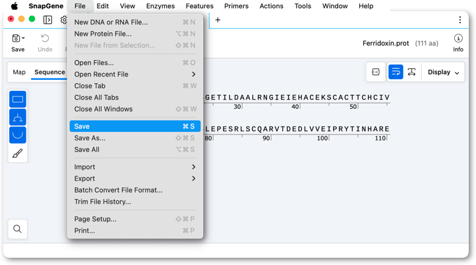The width and height of the screenshot is (476, 265).
Task: Choose New DNA or RNA File
Action: (134, 22)
